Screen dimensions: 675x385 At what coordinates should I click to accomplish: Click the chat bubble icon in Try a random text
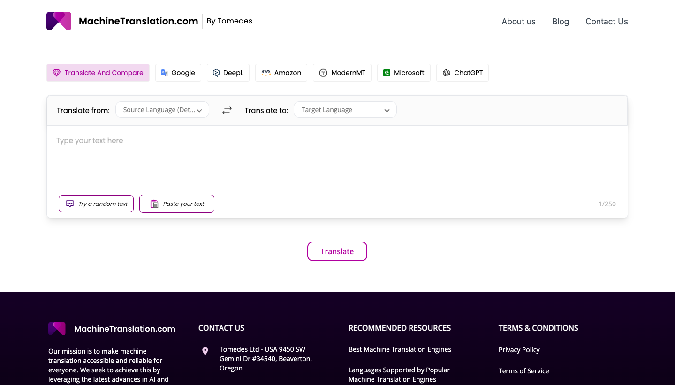point(70,204)
